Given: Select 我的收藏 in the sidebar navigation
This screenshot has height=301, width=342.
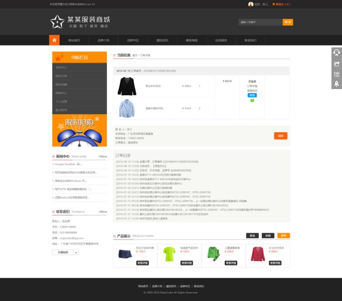Looking at the screenshot, I should pyautogui.click(x=79, y=84).
